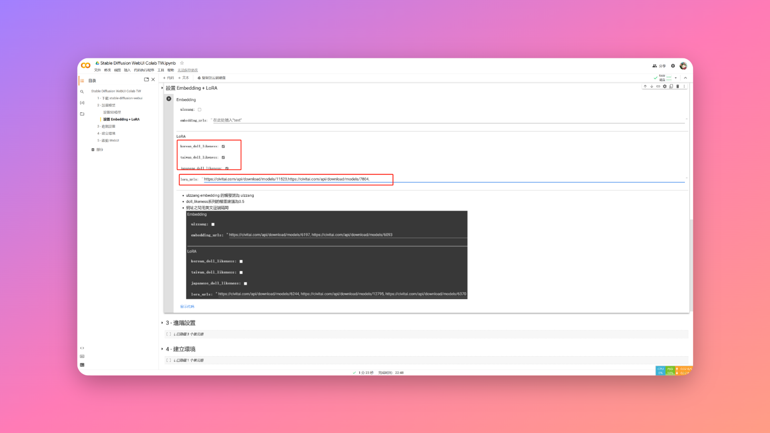This screenshot has width=770, height=433.
Task: Copy link to this cell
Action: (x=658, y=87)
